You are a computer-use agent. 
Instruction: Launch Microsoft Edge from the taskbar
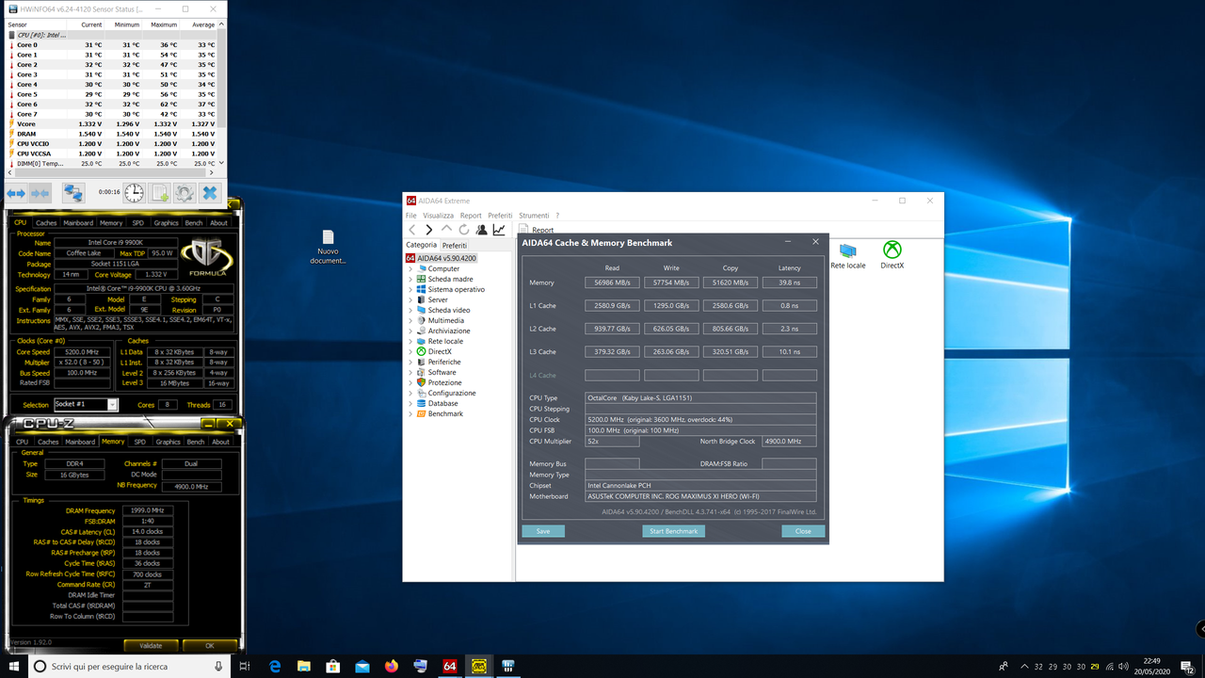(275, 666)
